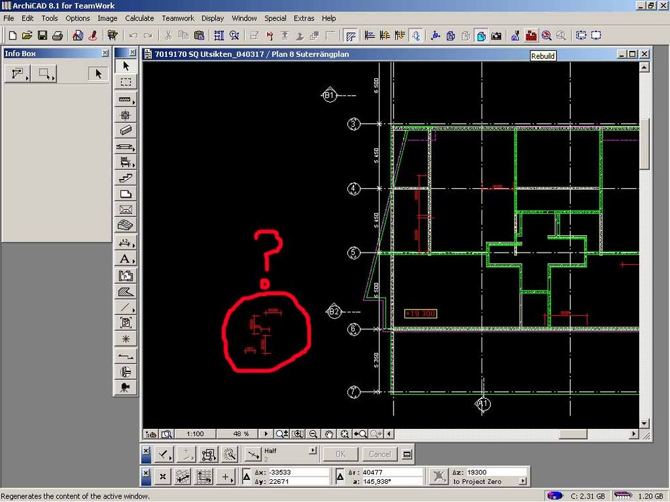Click the Δz field showing 19300
The width and height of the screenshot is (670, 502).
tap(496, 472)
